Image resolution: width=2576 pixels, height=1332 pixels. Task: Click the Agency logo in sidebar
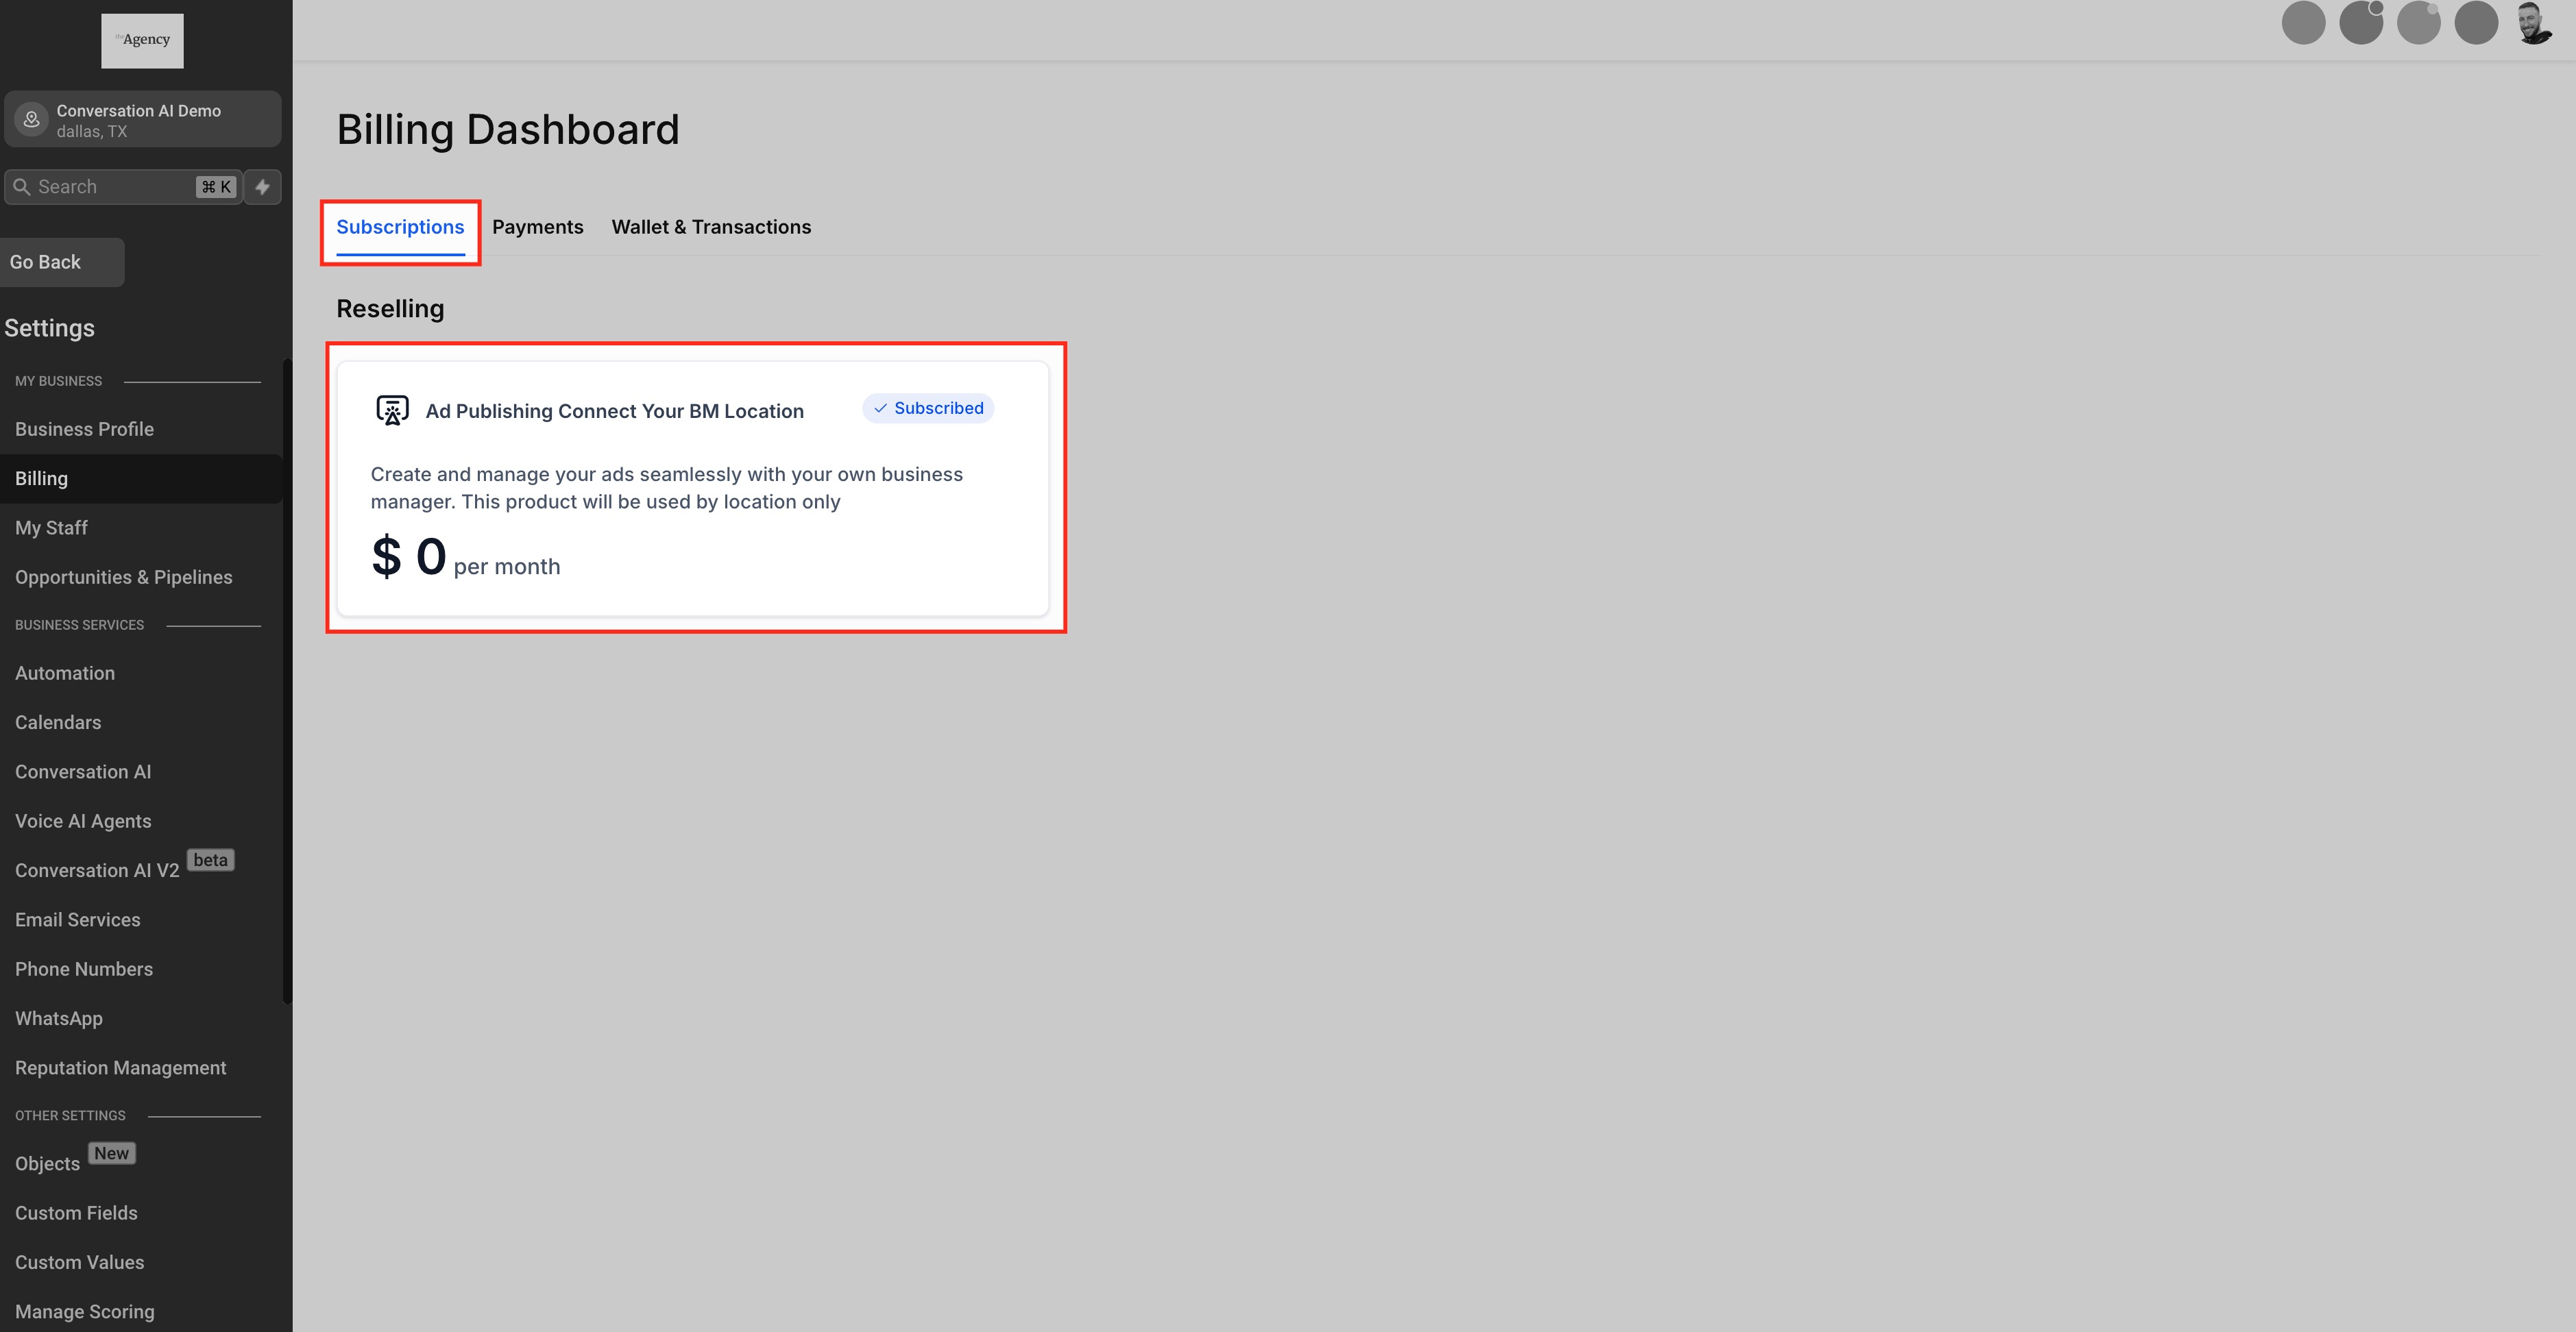[142, 40]
